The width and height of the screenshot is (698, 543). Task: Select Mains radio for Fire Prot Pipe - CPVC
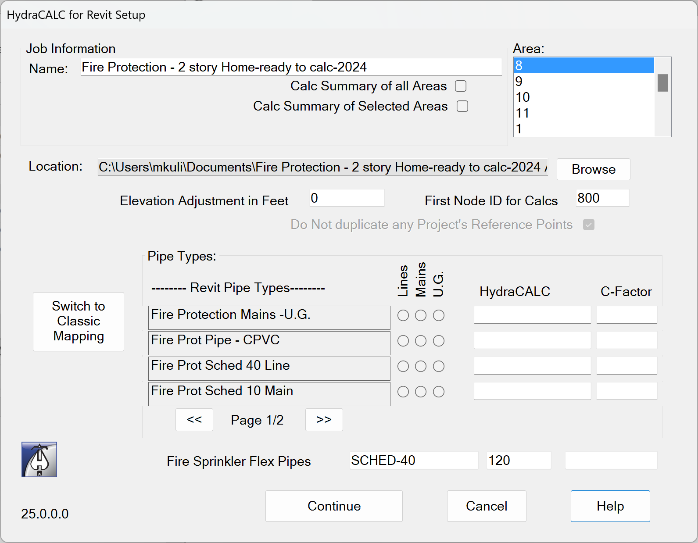point(421,341)
